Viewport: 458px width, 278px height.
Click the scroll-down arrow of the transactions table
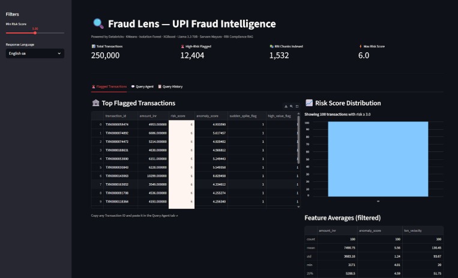(298, 207)
